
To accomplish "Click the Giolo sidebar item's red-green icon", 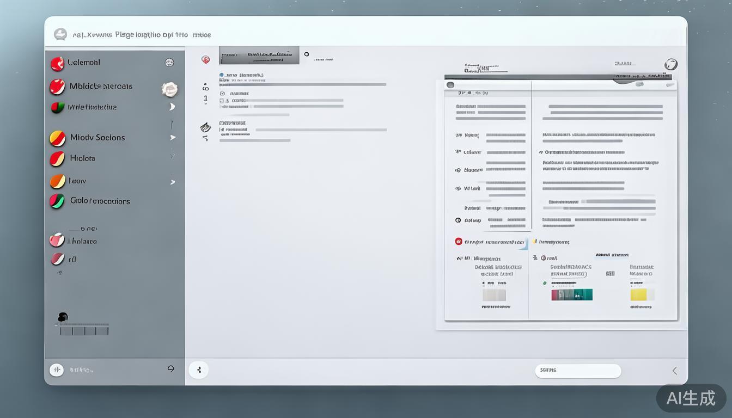I will [57, 201].
